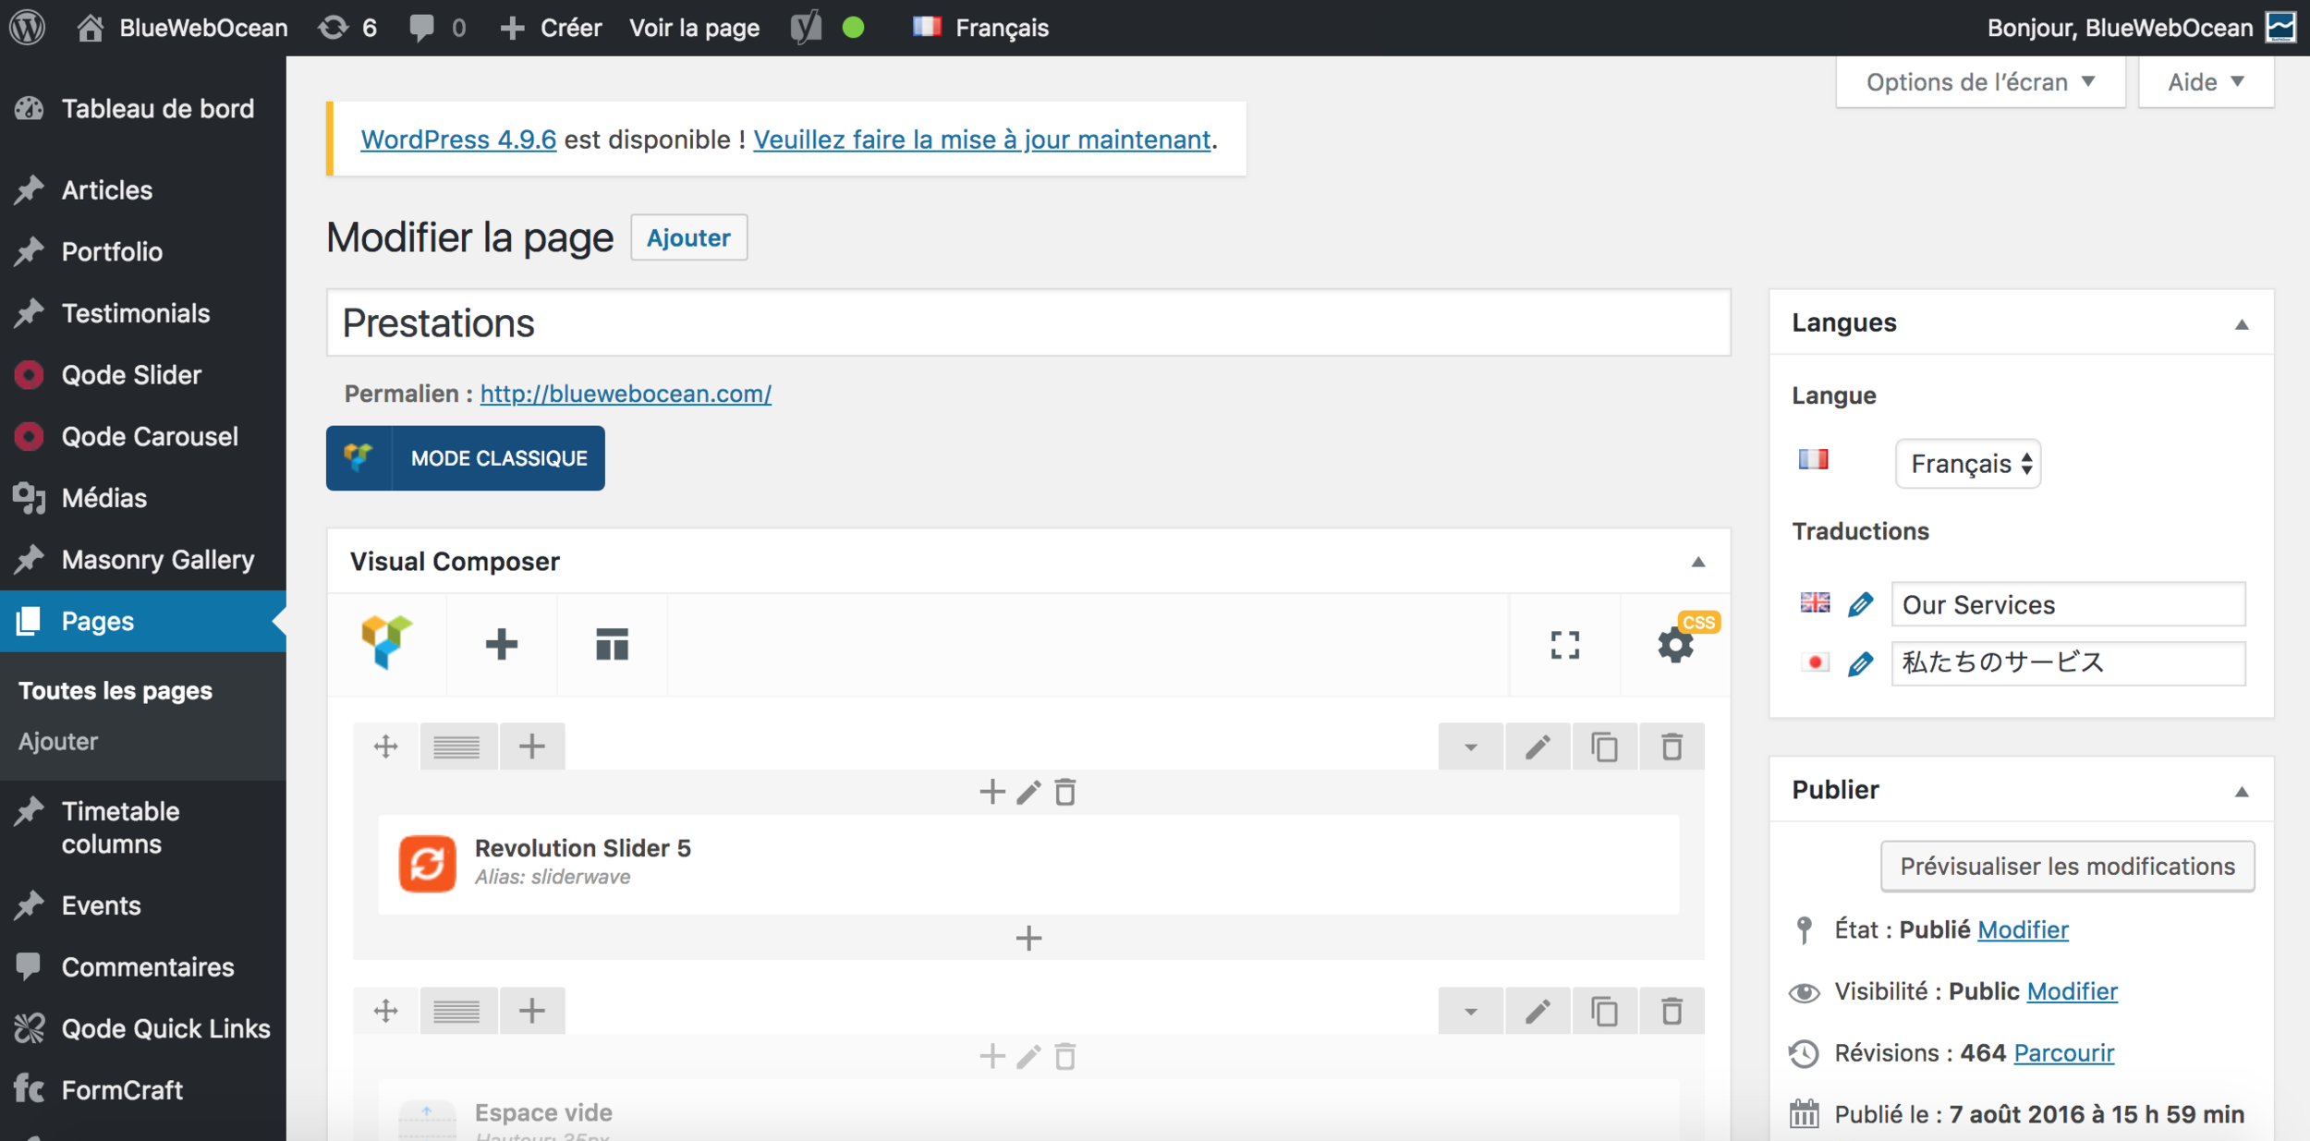
Task: Expand Options de l'écran dropdown
Action: [x=1979, y=82]
